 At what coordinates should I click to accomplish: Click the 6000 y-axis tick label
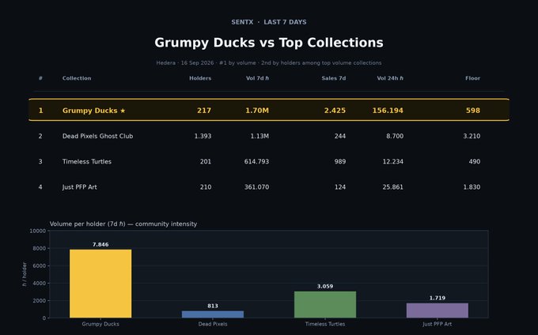pos(39,265)
